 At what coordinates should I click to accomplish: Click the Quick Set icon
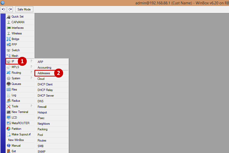tap(9, 17)
